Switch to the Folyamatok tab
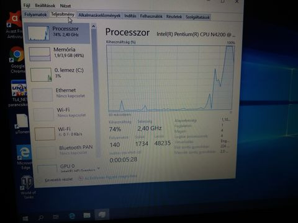This screenshot has width=298, height=223. 35,14
